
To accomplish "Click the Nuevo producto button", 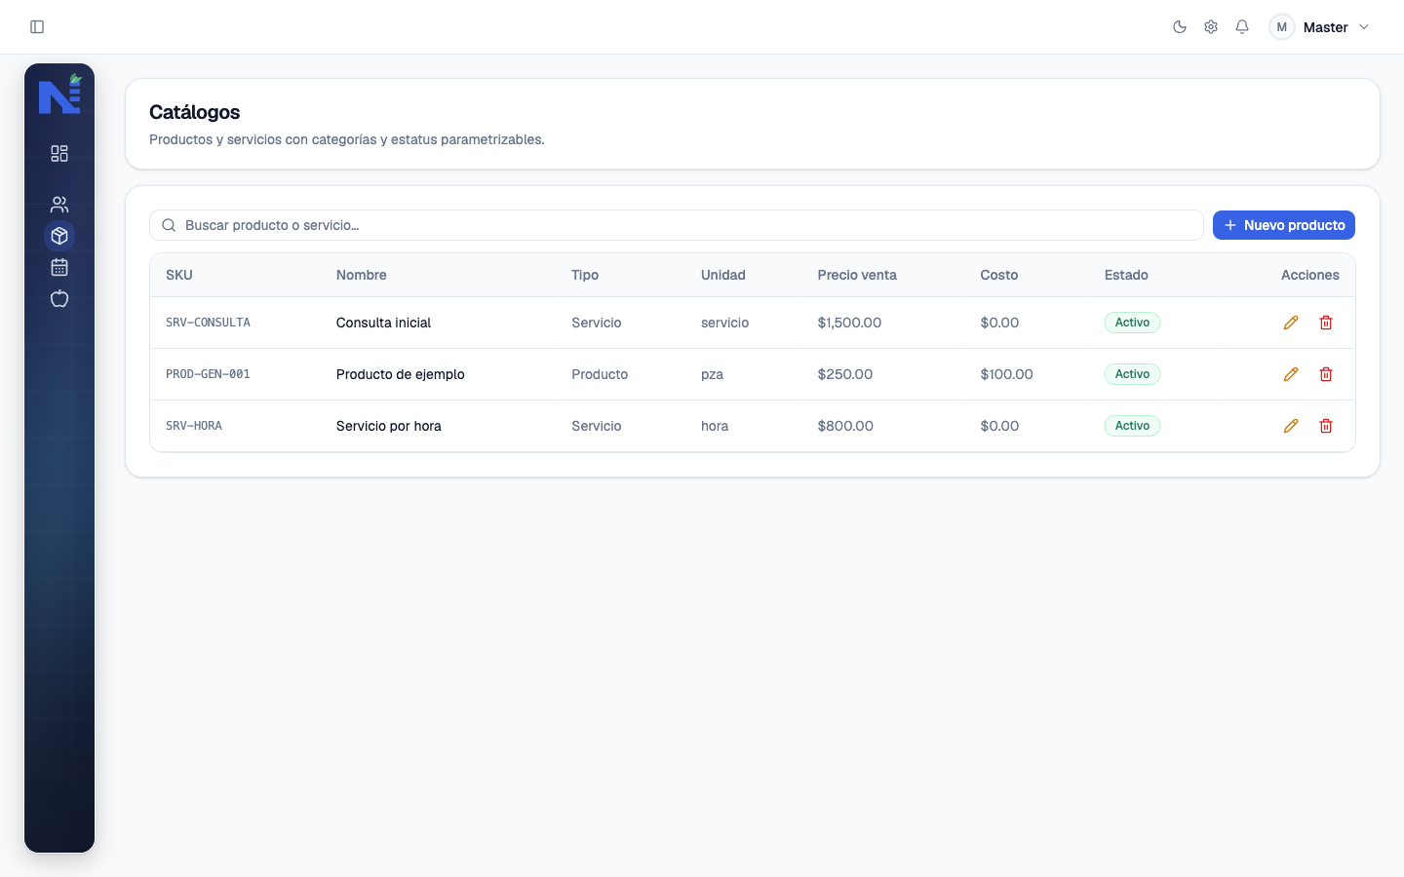I will click(x=1284, y=225).
